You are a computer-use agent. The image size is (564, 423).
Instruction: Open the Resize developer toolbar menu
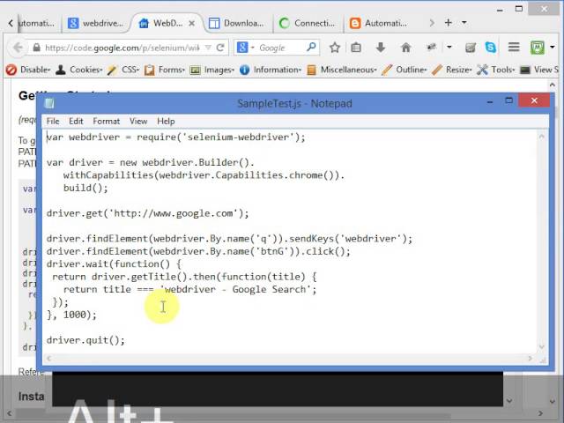tap(452, 70)
